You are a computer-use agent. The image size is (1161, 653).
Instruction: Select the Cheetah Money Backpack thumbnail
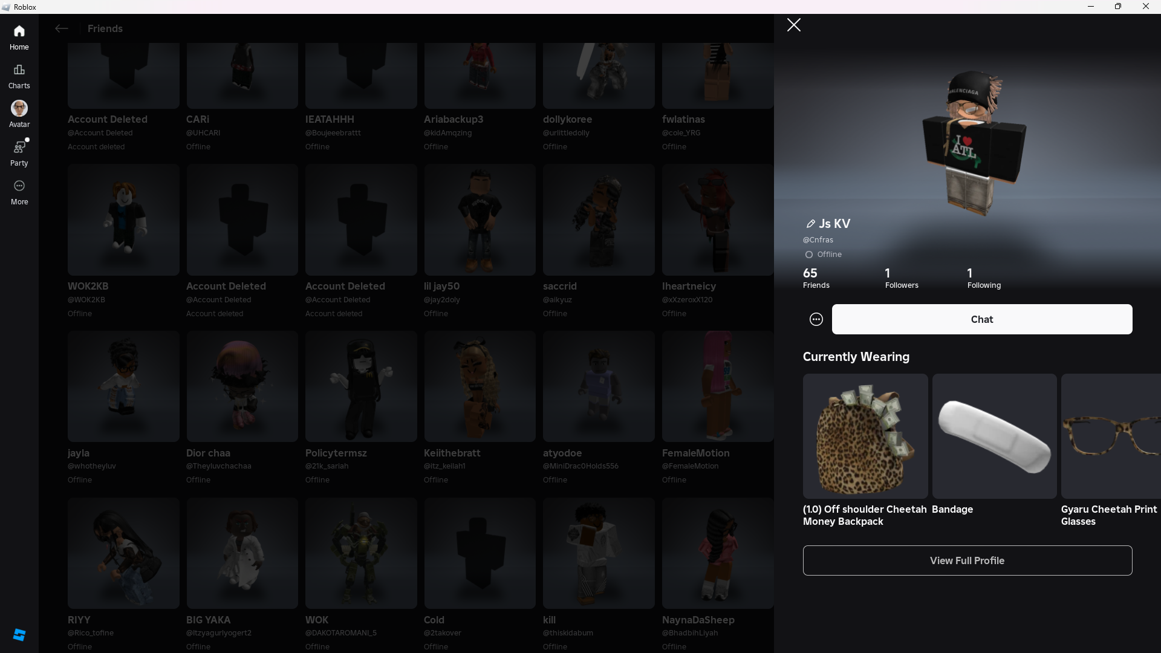point(865,436)
